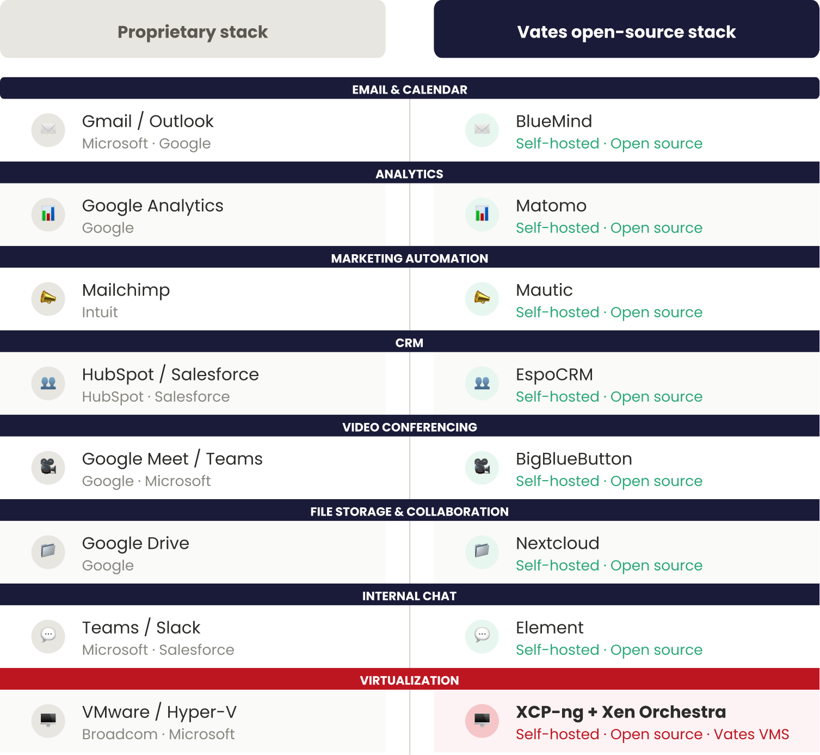This screenshot has height=755, width=820.
Task: Click the megaphone icon next to Mautic
Action: click(482, 299)
